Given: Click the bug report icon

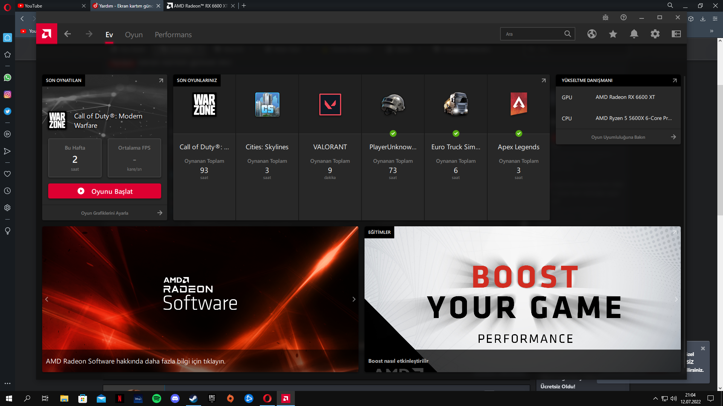Looking at the screenshot, I should click(606, 18).
